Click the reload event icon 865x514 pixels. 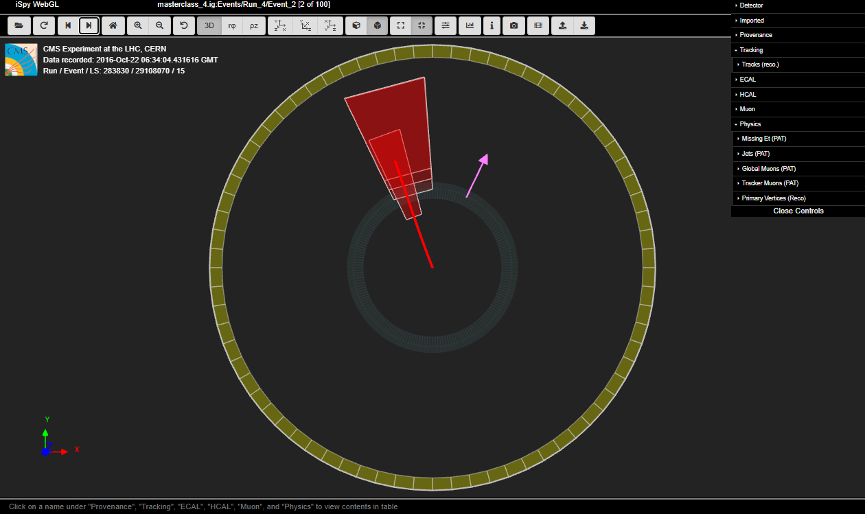(43, 25)
